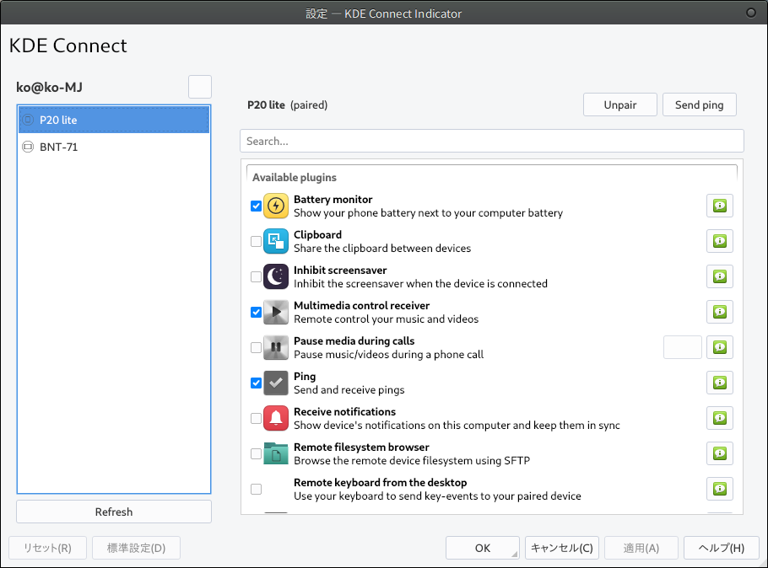Open info for Remote filesystem browser
This screenshot has height=568, width=768.
(x=720, y=453)
